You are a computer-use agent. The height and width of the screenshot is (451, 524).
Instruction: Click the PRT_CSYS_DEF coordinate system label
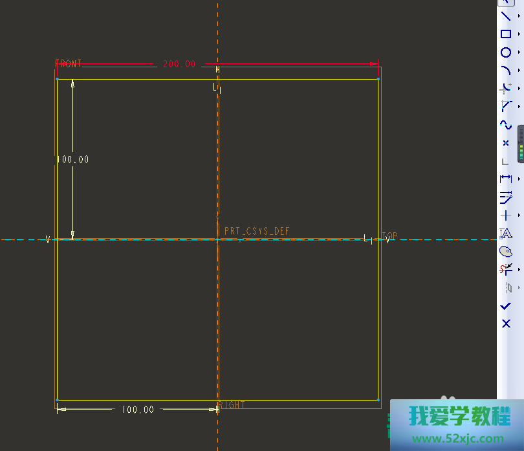click(x=257, y=231)
